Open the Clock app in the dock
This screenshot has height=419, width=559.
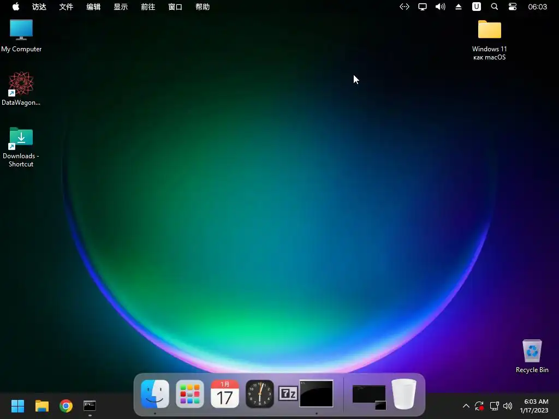tap(260, 394)
